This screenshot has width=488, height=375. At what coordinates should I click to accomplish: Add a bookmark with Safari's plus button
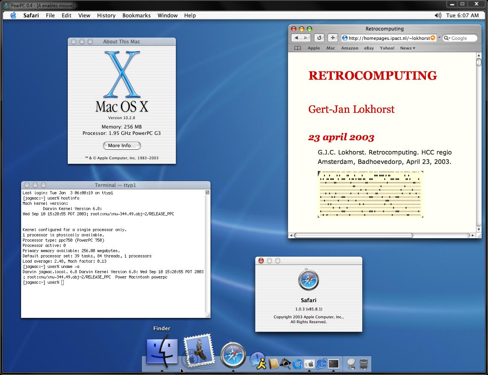click(332, 38)
